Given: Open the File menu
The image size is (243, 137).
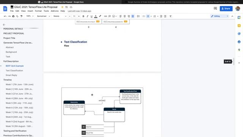Looking at the screenshot, I should click(x=12, y=11).
